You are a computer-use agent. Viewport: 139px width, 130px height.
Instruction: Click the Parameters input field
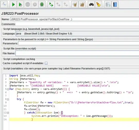pyautogui.click(x=79, y=43)
